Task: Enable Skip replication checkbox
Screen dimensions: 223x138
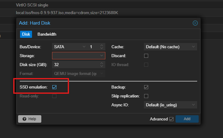Action: [x=146, y=96]
